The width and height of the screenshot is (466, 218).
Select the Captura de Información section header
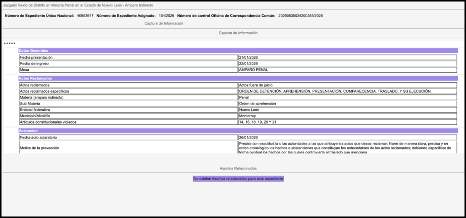tap(238, 33)
